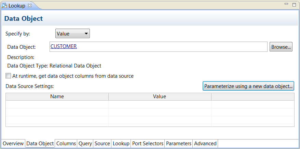300x149 pixels.
Task: Switch to the Advanced tab
Action: tap(205, 144)
